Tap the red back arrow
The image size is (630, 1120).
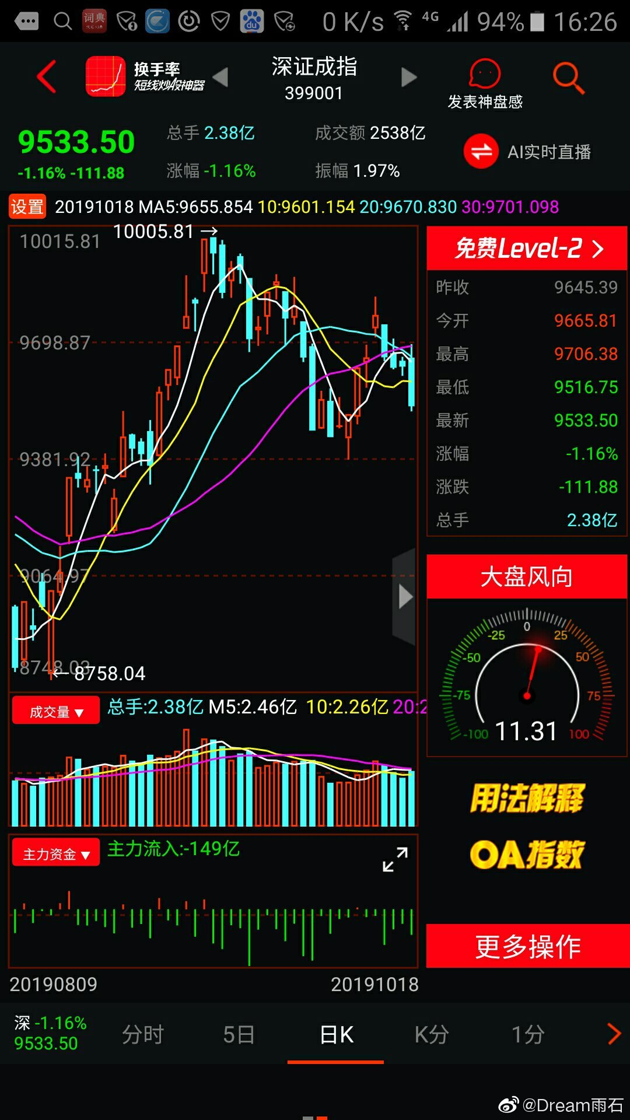(x=47, y=76)
